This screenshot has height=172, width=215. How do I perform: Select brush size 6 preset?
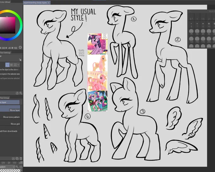pyautogui.click(x=191, y=25)
